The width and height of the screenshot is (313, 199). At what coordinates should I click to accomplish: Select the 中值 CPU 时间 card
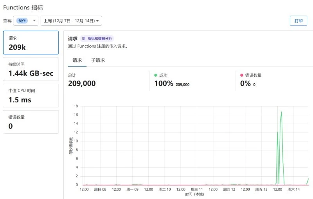31,95
